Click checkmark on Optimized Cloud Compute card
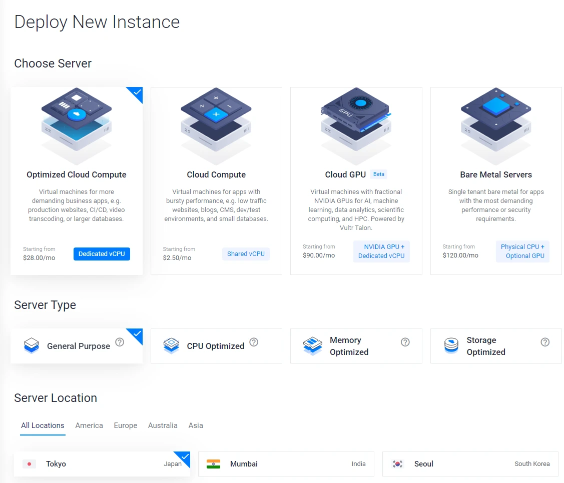Viewport: 564px width, 483px height. 137,92
